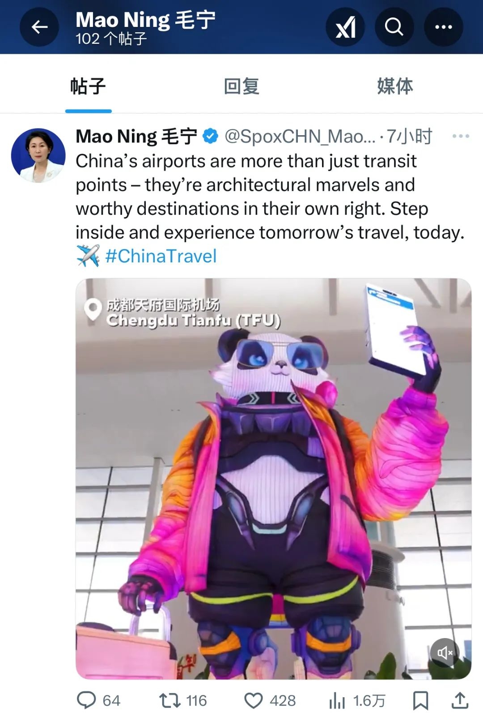Switch to the 媒体 tab
483x720 pixels.
(x=395, y=86)
